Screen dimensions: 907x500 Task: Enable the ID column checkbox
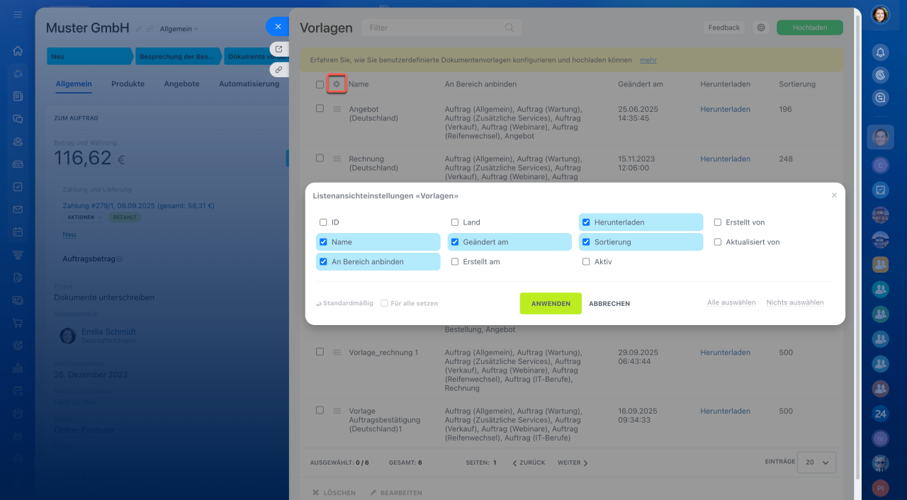tap(323, 222)
